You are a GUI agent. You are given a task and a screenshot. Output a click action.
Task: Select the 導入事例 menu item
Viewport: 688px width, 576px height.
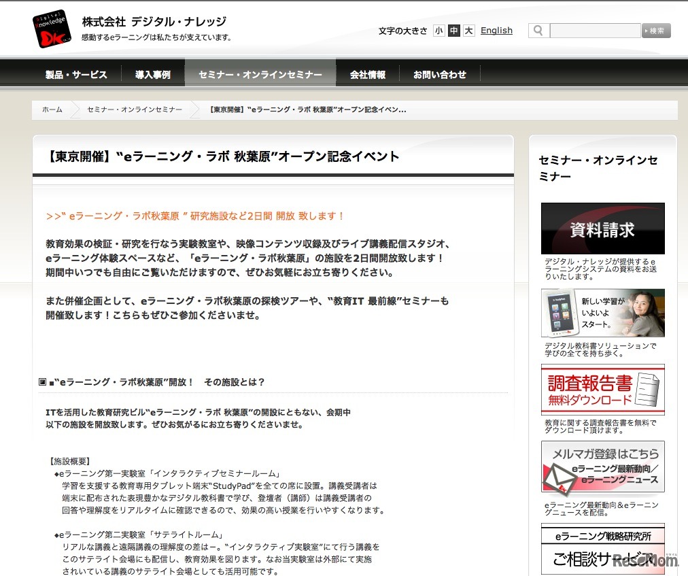click(153, 75)
